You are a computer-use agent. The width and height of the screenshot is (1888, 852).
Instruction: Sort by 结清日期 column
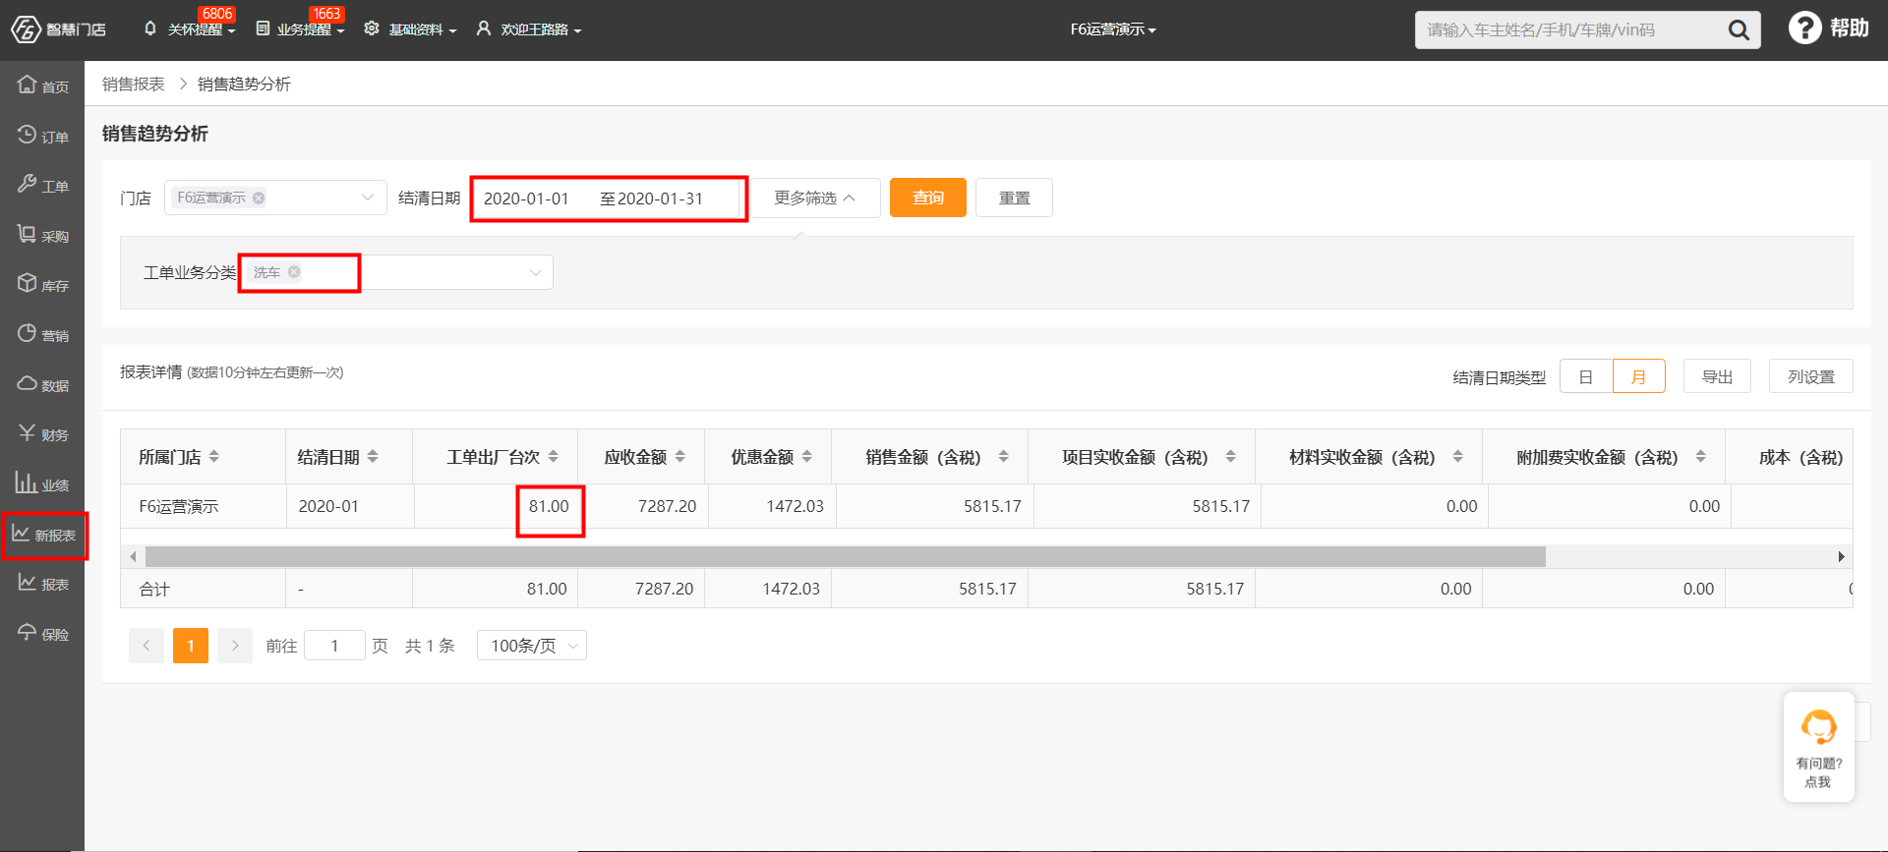click(x=373, y=457)
